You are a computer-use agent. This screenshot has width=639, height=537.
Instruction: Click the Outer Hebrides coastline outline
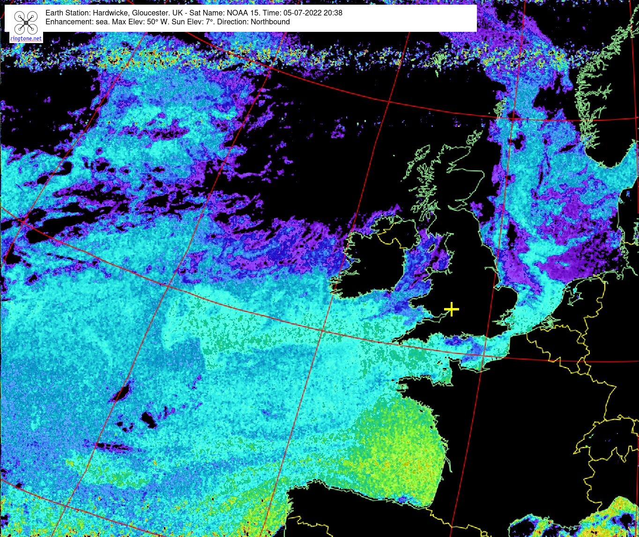tap(417, 162)
